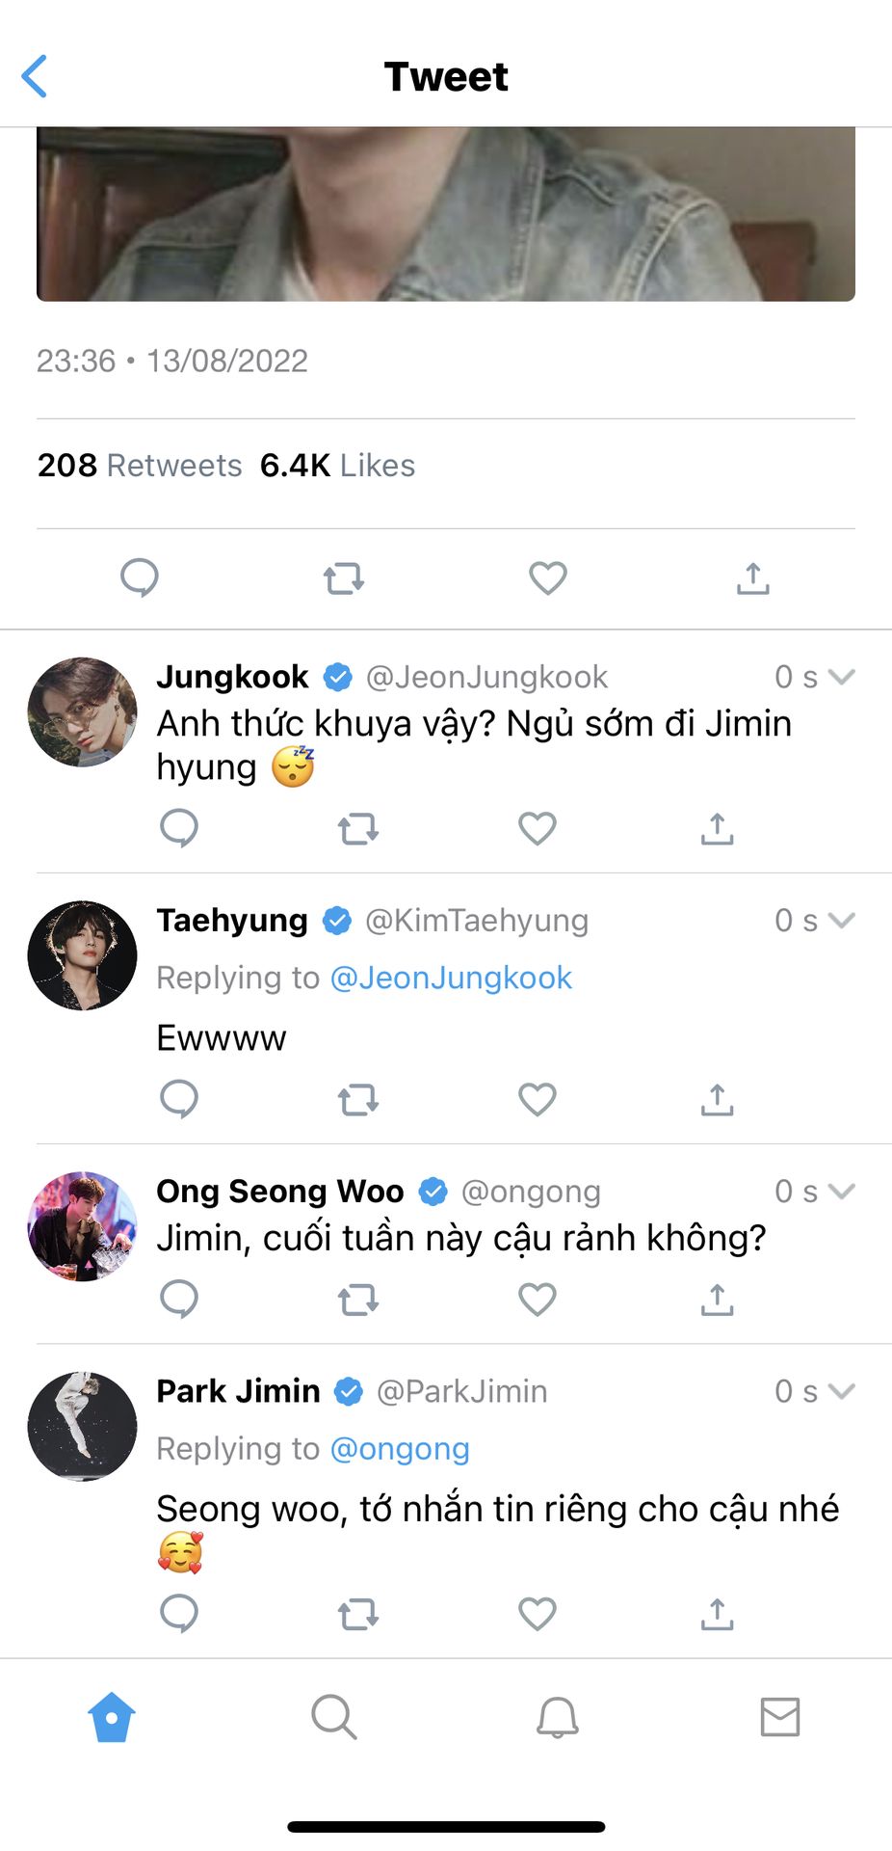Like Park Jimin's reply to ongong
This screenshot has width=892, height=1851.
point(538,1613)
